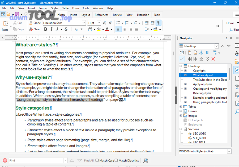The image size is (239, 167).
Task: Align text right
Action: click(130, 29)
